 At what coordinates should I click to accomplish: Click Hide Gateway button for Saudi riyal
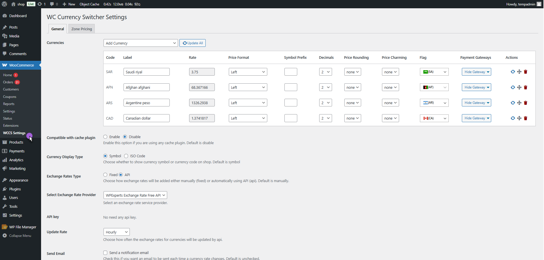click(476, 72)
